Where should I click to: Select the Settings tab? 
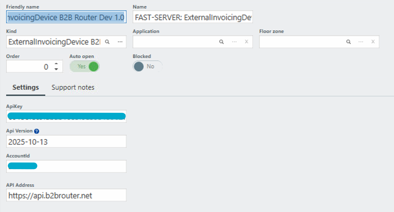25,87
